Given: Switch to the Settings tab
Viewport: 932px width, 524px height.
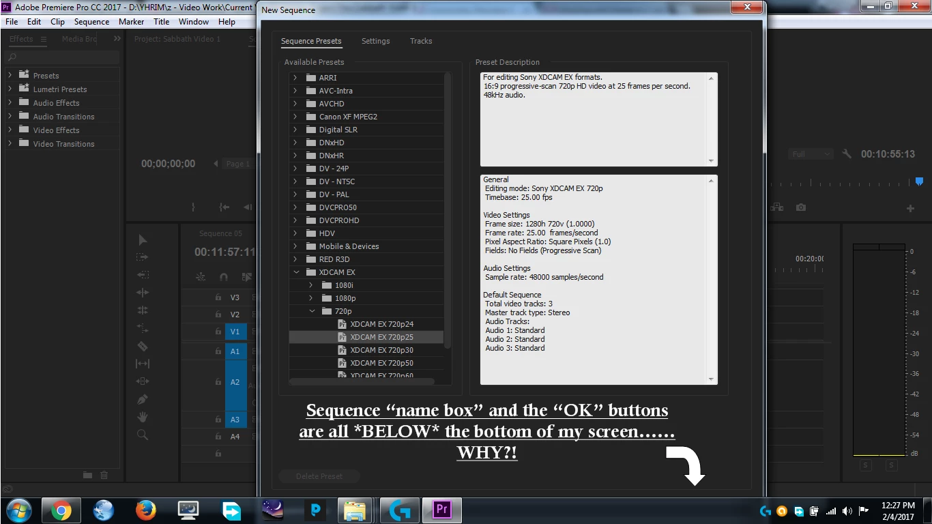Looking at the screenshot, I should click(375, 41).
